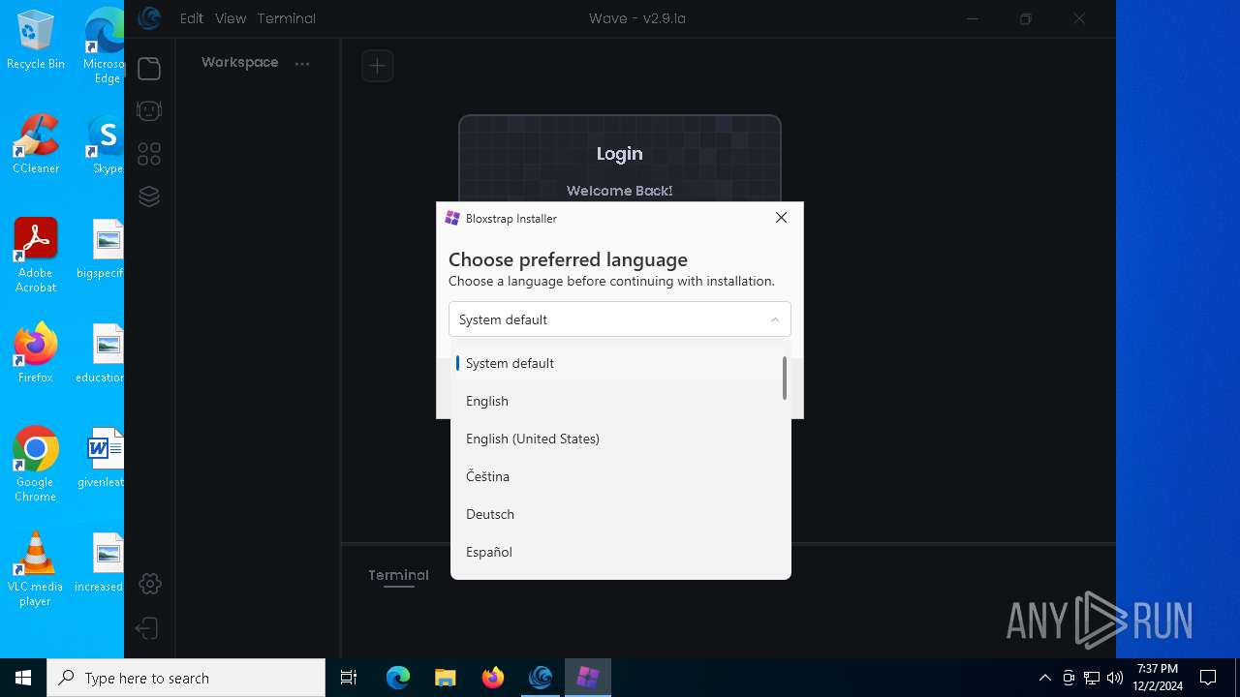Click Firefox icon in taskbar
1240x697 pixels.
(x=493, y=678)
